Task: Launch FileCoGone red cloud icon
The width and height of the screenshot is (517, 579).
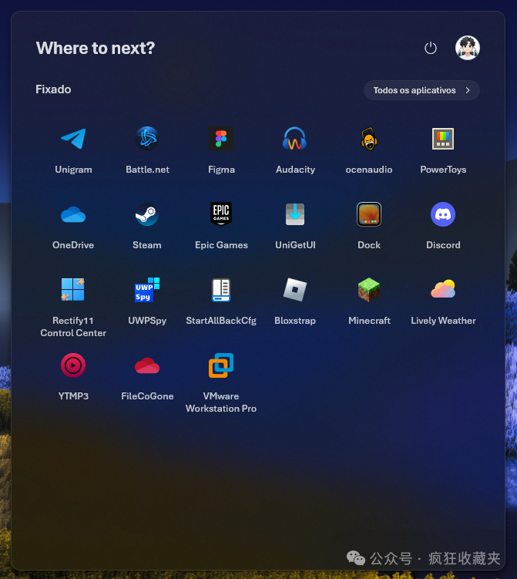Action: coord(147,365)
